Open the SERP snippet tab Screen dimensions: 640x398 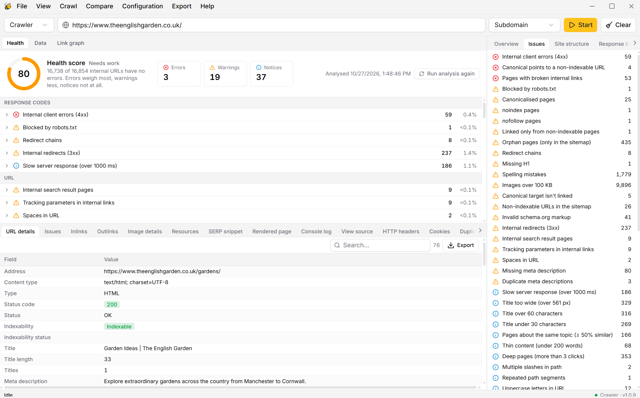(225, 232)
